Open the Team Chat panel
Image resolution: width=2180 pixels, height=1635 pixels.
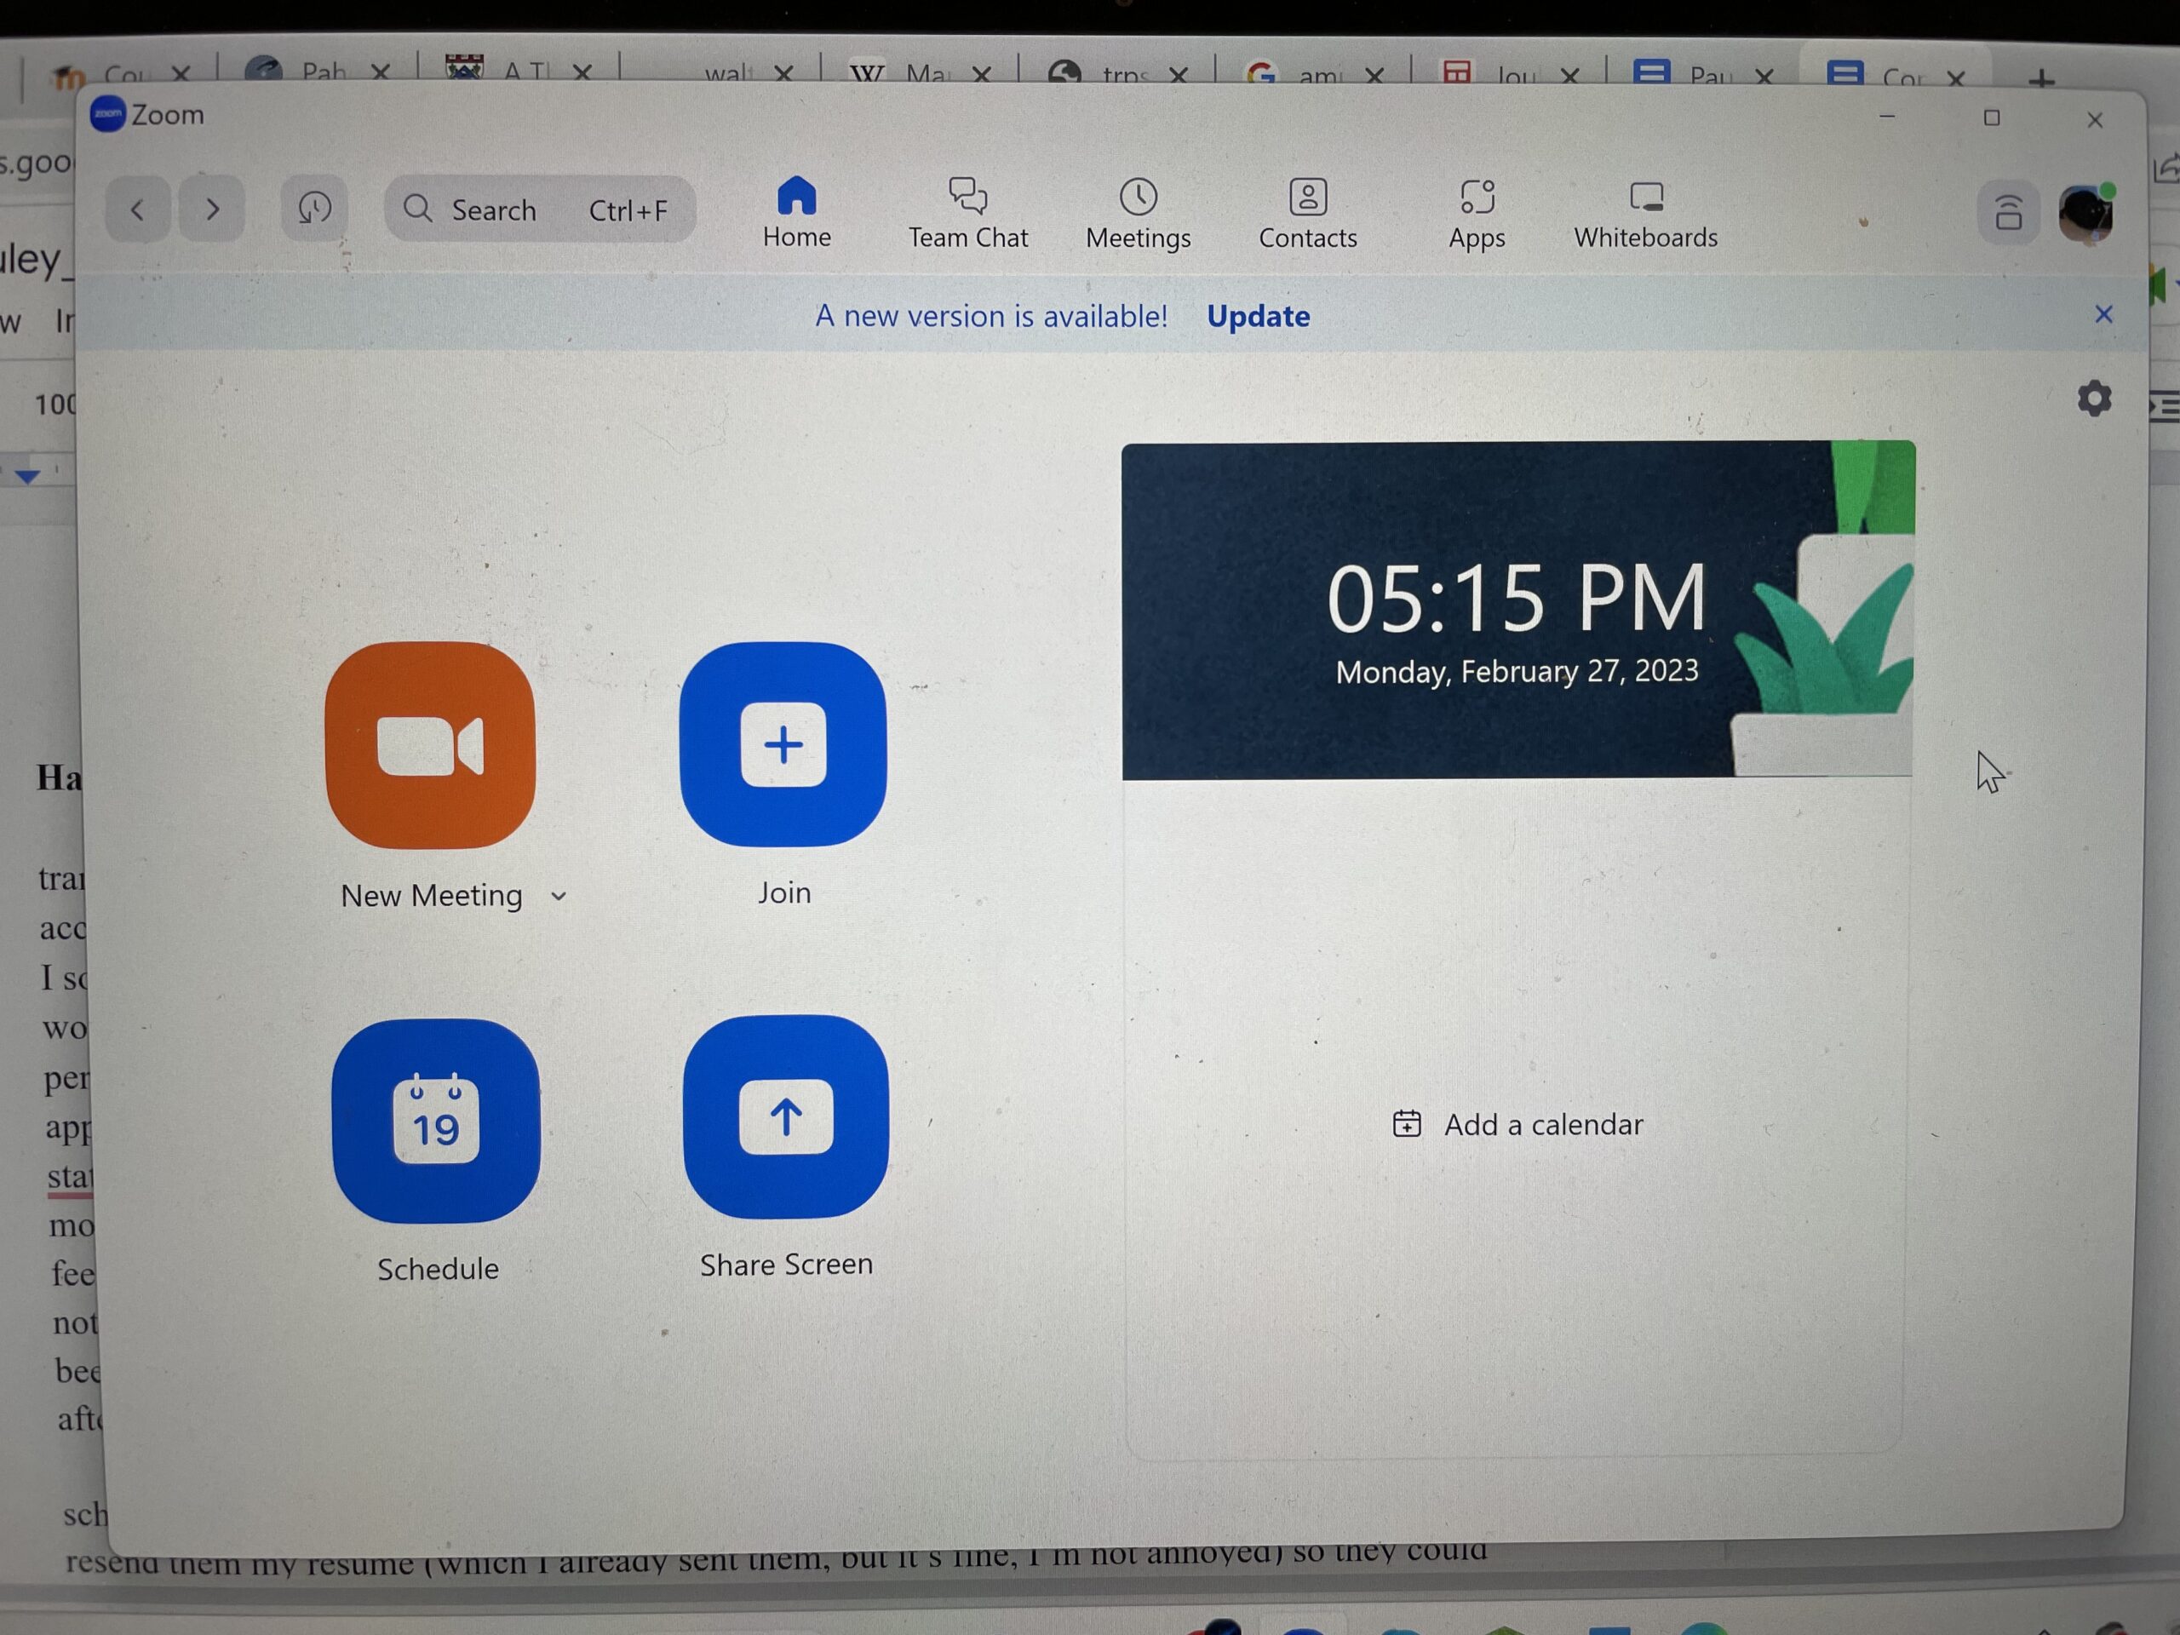[x=967, y=209]
